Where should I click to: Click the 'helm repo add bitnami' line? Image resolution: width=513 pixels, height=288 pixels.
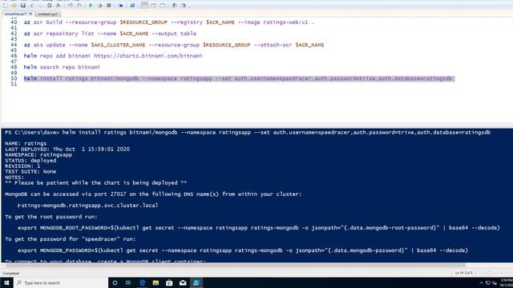coord(113,56)
